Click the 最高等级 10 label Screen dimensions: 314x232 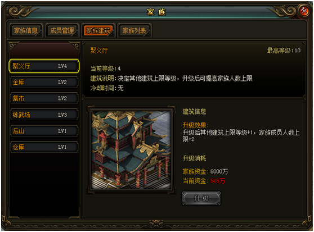284,51
